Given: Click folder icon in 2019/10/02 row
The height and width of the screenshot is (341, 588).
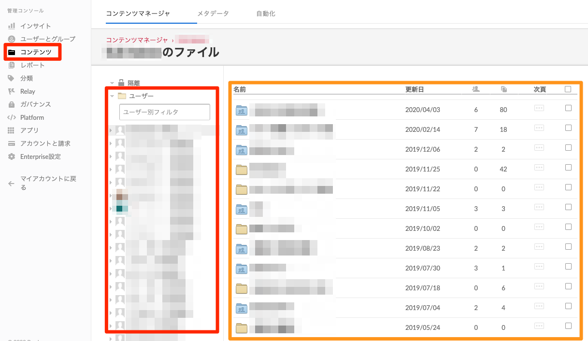Looking at the screenshot, I should click(x=242, y=229).
